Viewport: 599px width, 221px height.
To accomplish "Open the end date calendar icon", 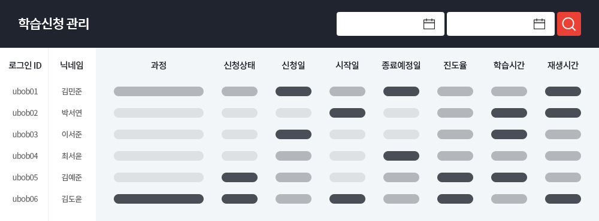I will tap(539, 24).
